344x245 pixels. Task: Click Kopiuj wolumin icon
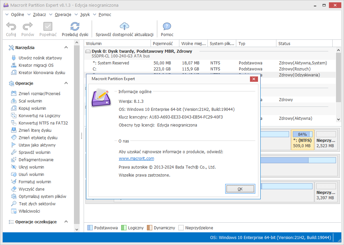point(14,108)
